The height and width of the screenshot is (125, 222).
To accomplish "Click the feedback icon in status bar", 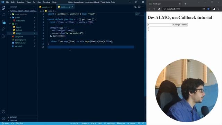I will click(x=139, y=124).
